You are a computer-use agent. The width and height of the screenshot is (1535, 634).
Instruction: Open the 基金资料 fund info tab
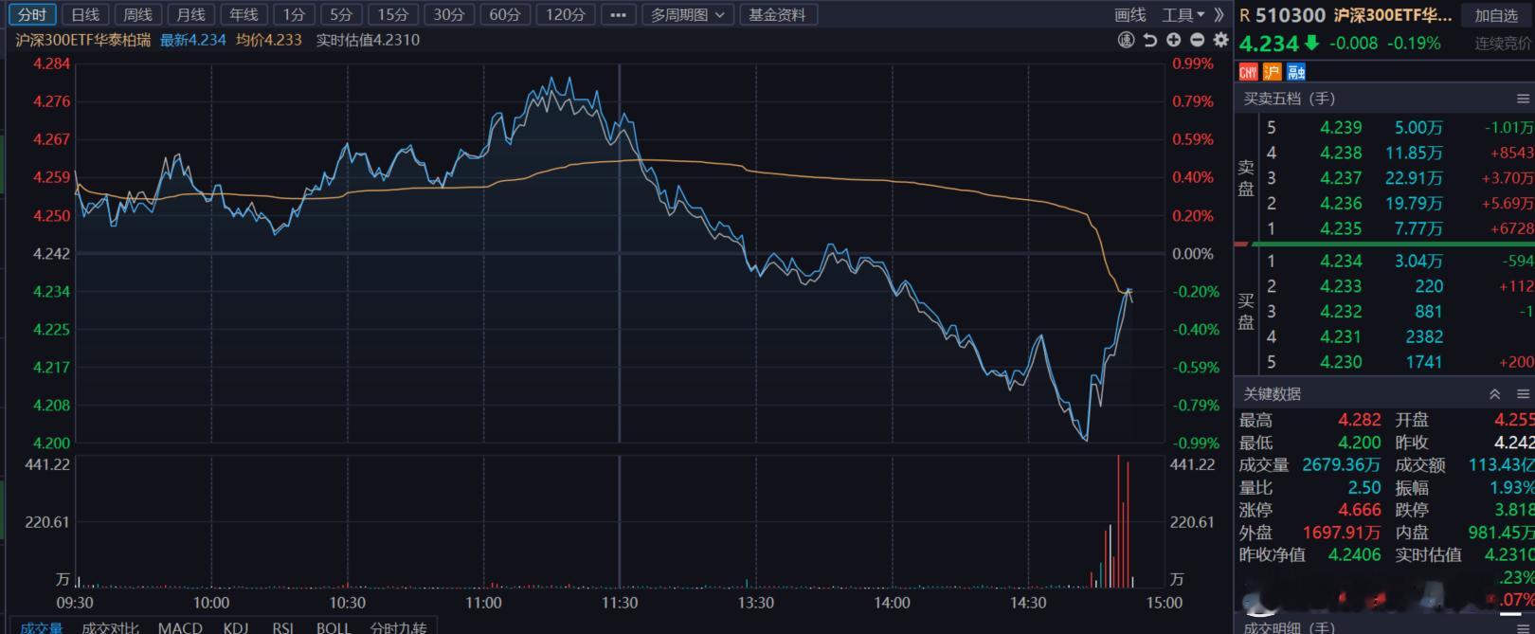click(777, 15)
